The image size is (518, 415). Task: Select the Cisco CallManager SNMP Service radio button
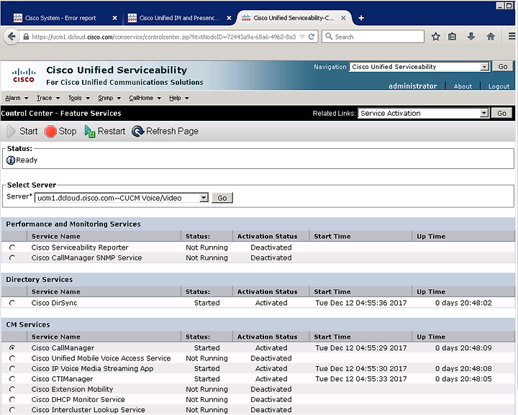12,257
